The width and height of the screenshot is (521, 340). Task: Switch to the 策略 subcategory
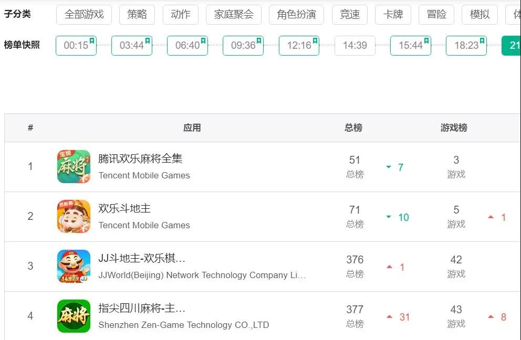pyautogui.click(x=137, y=15)
